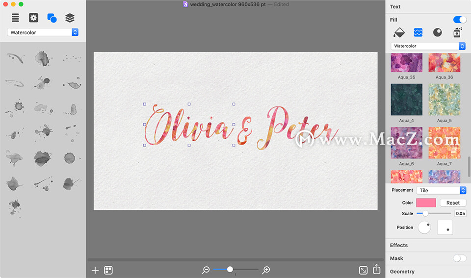
Task: Pick the single splat shape in the bottom row
Action: [15, 208]
